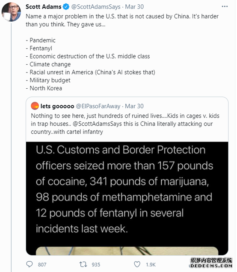
Task: Click quoted tweet's Mar 30 date
Action: [134, 106]
